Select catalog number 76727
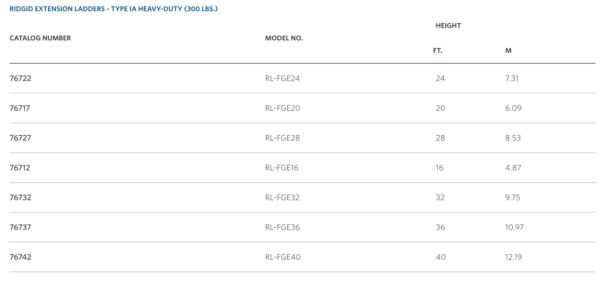The image size is (607, 287). click(x=20, y=138)
